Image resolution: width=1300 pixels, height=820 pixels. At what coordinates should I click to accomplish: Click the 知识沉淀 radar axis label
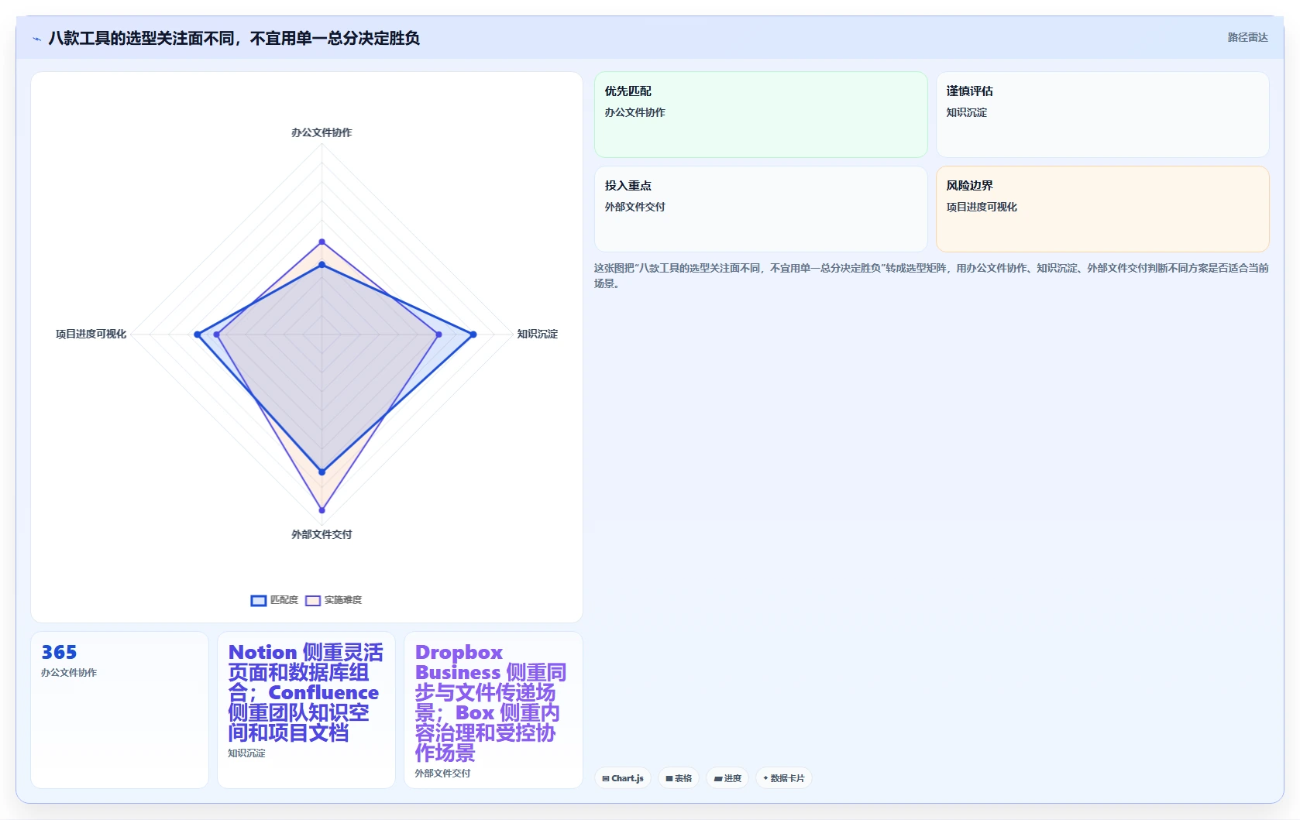point(538,334)
